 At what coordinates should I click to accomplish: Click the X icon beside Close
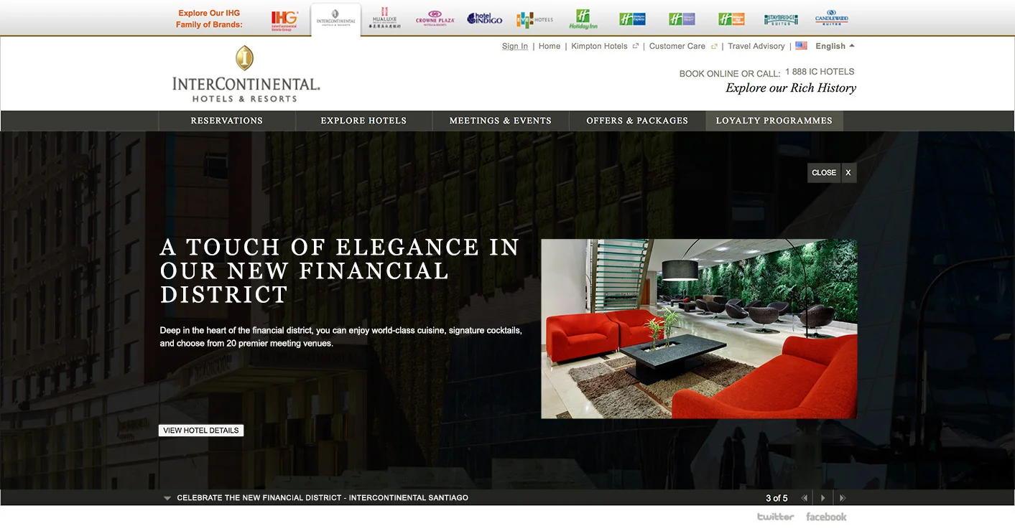click(848, 173)
